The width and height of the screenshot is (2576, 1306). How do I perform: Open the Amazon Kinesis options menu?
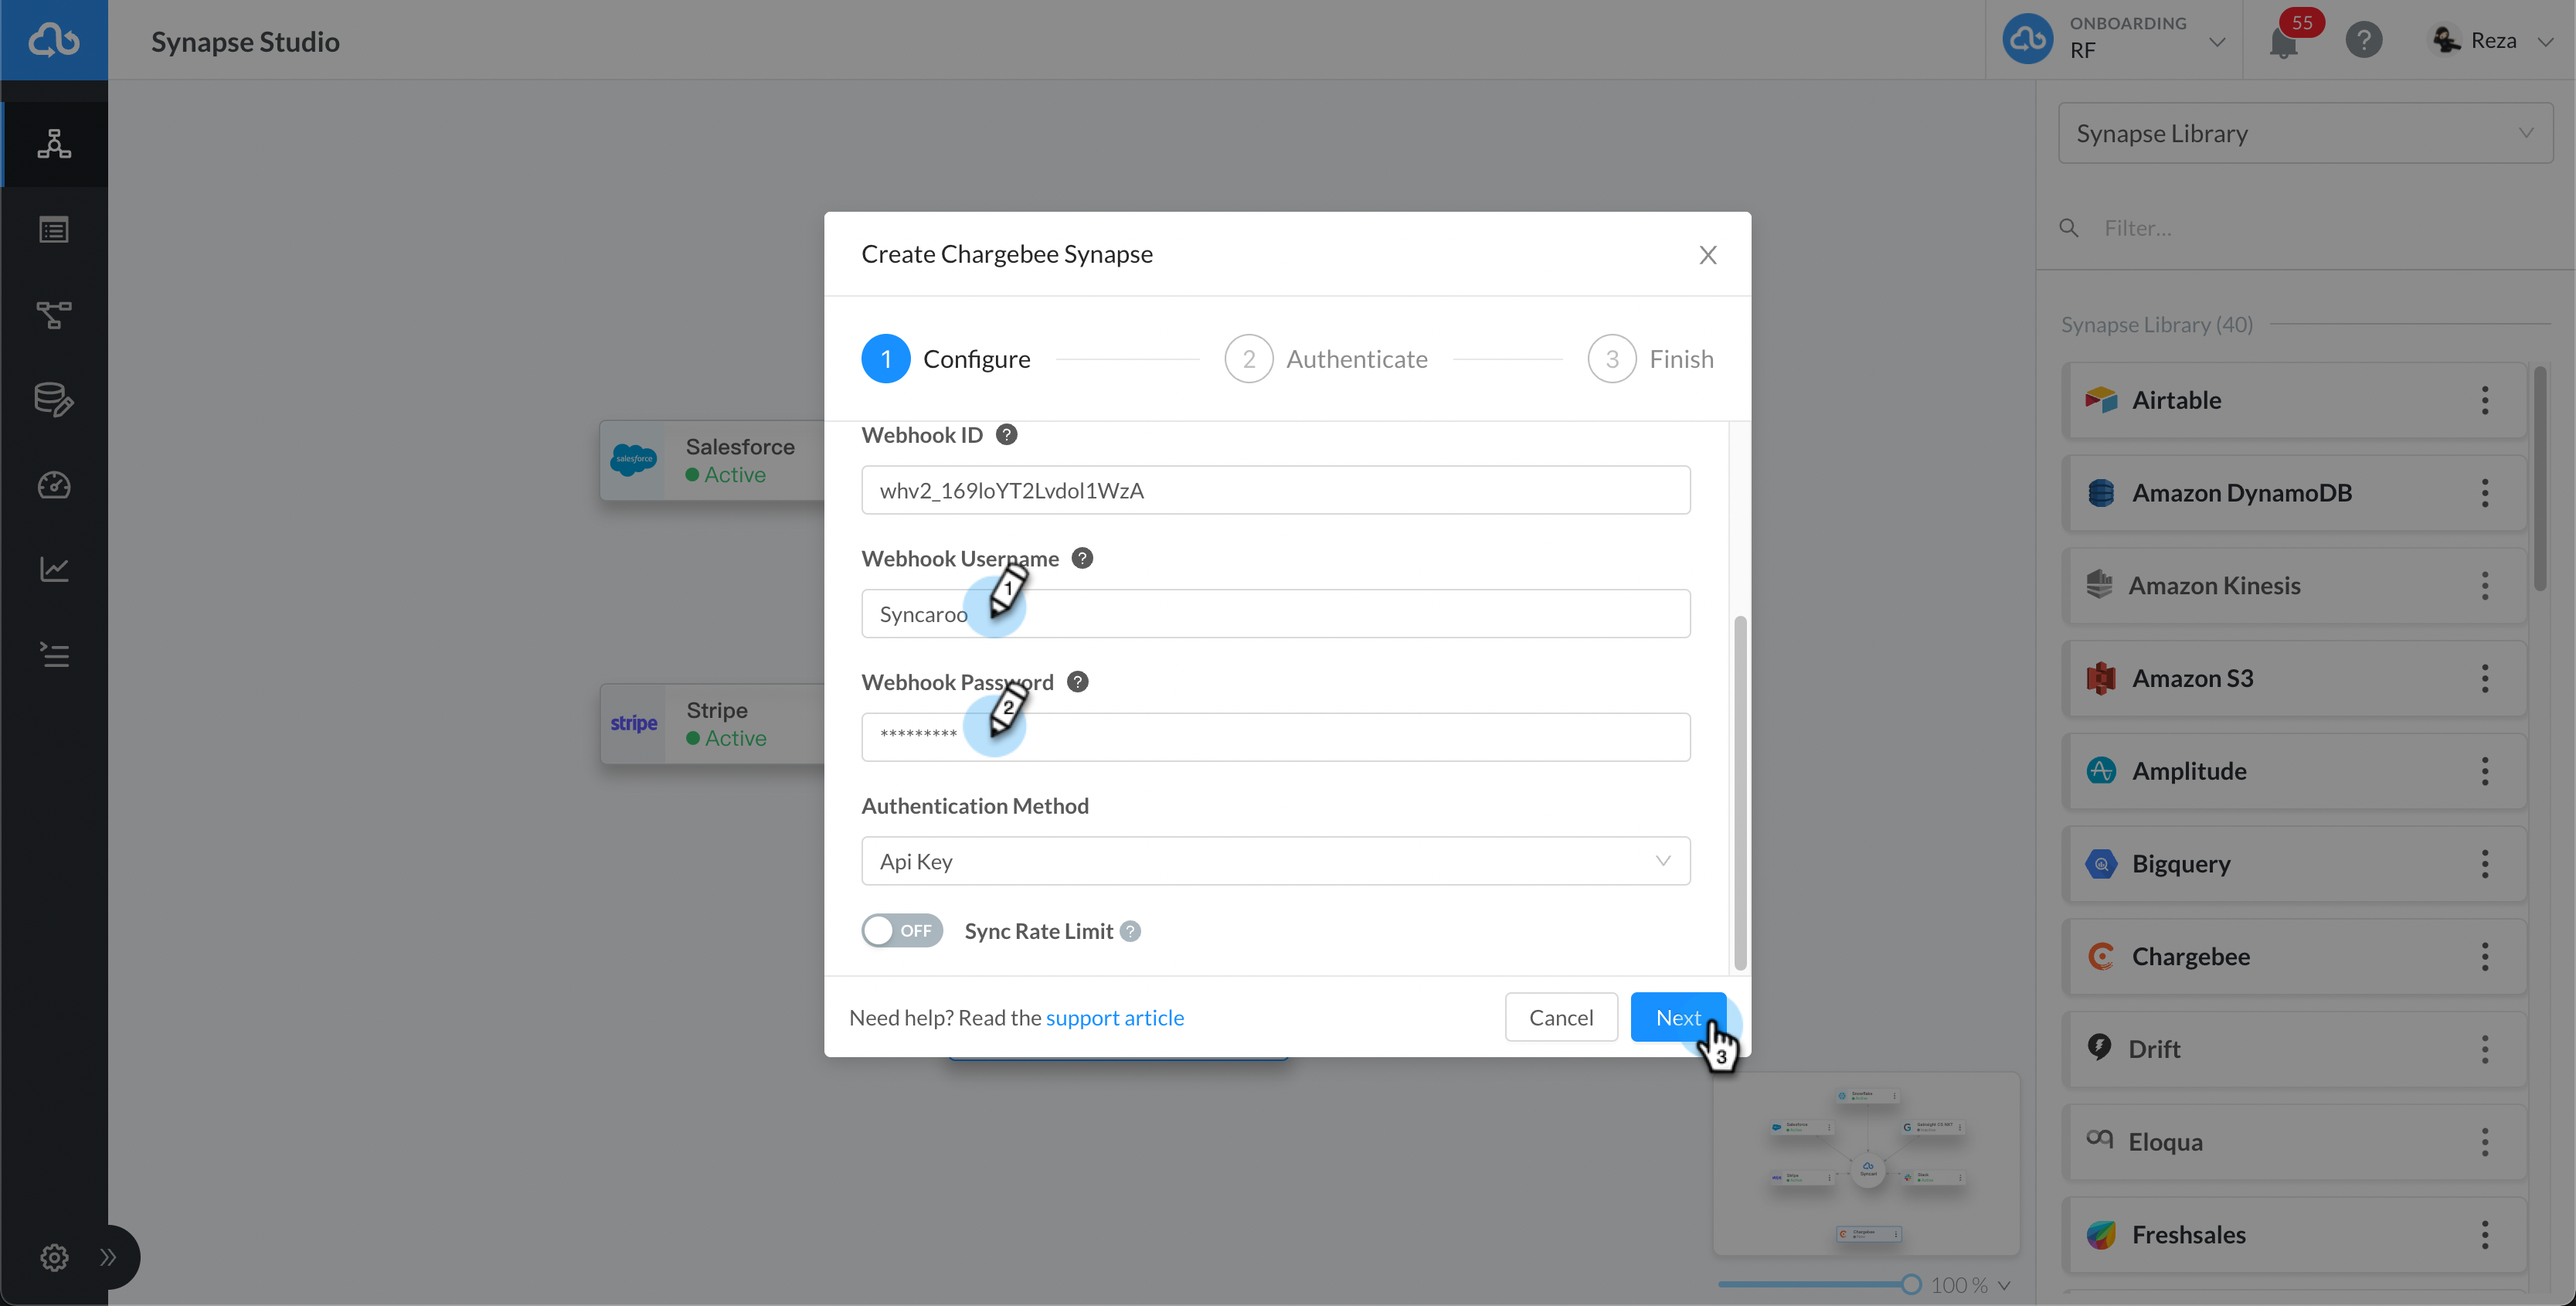[2485, 586]
